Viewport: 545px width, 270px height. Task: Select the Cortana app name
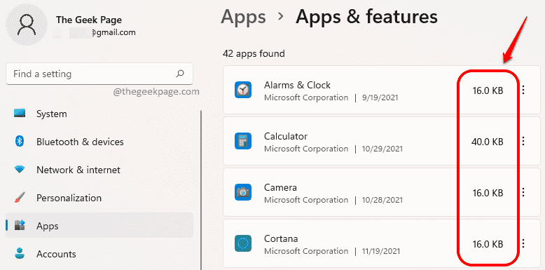point(281,238)
